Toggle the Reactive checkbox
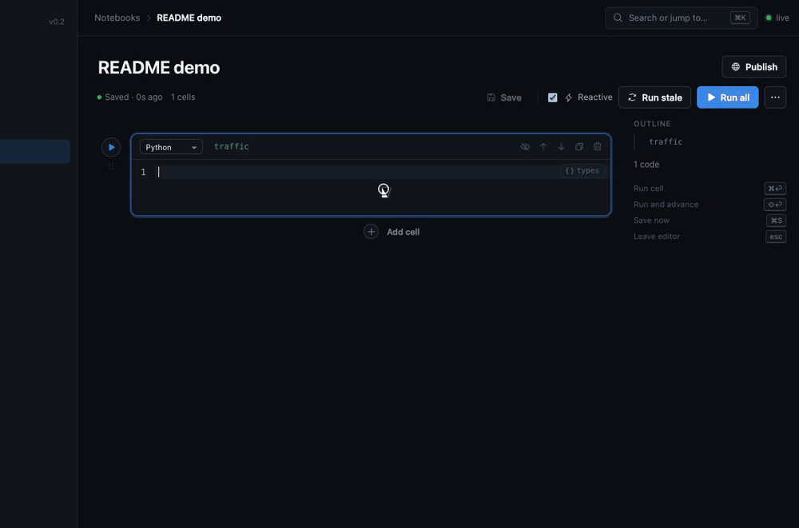799x528 pixels. click(x=552, y=97)
